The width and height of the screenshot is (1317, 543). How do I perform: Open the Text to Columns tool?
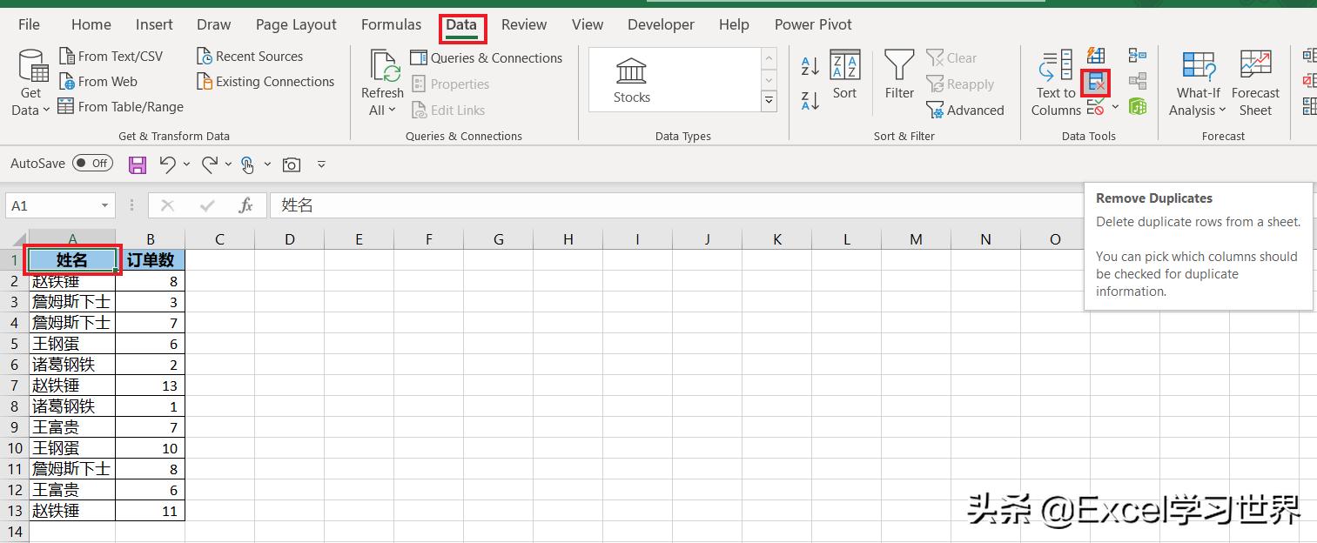tap(1056, 84)
